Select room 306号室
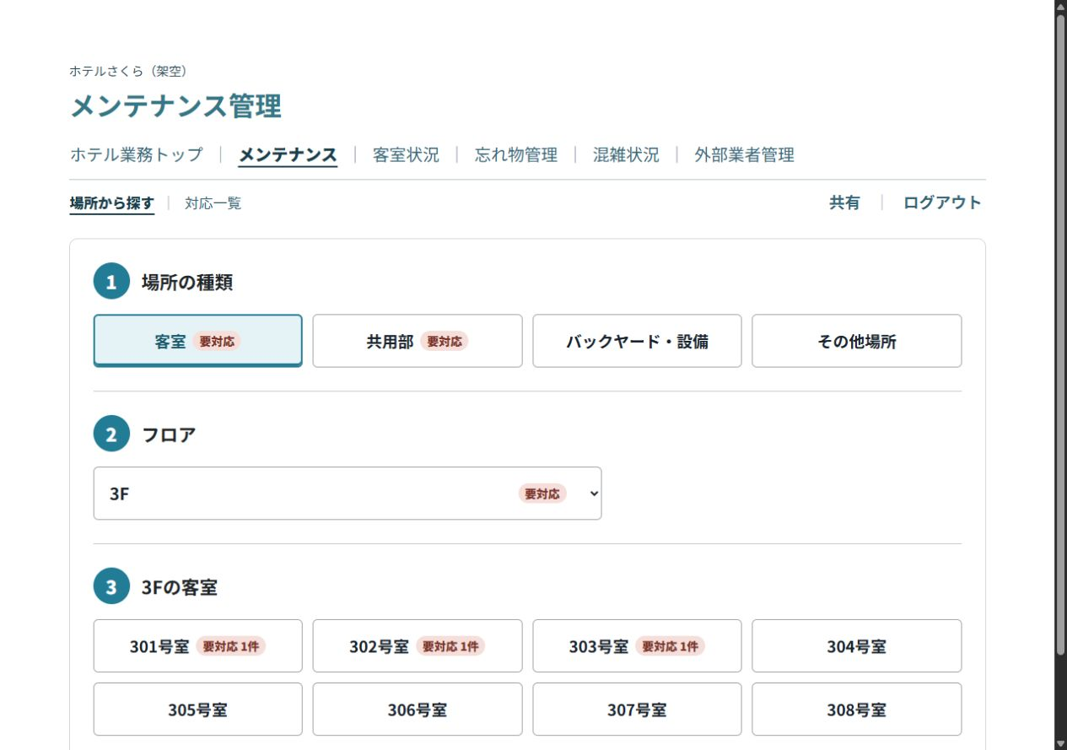The image size is (1067, 750). [x=418, y=710]
